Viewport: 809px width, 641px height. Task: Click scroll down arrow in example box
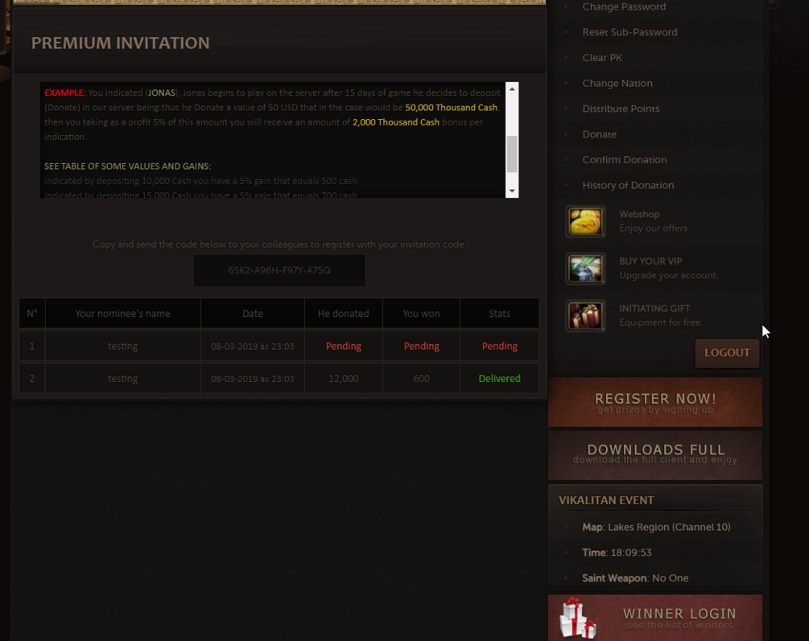(x=512, y=191)
